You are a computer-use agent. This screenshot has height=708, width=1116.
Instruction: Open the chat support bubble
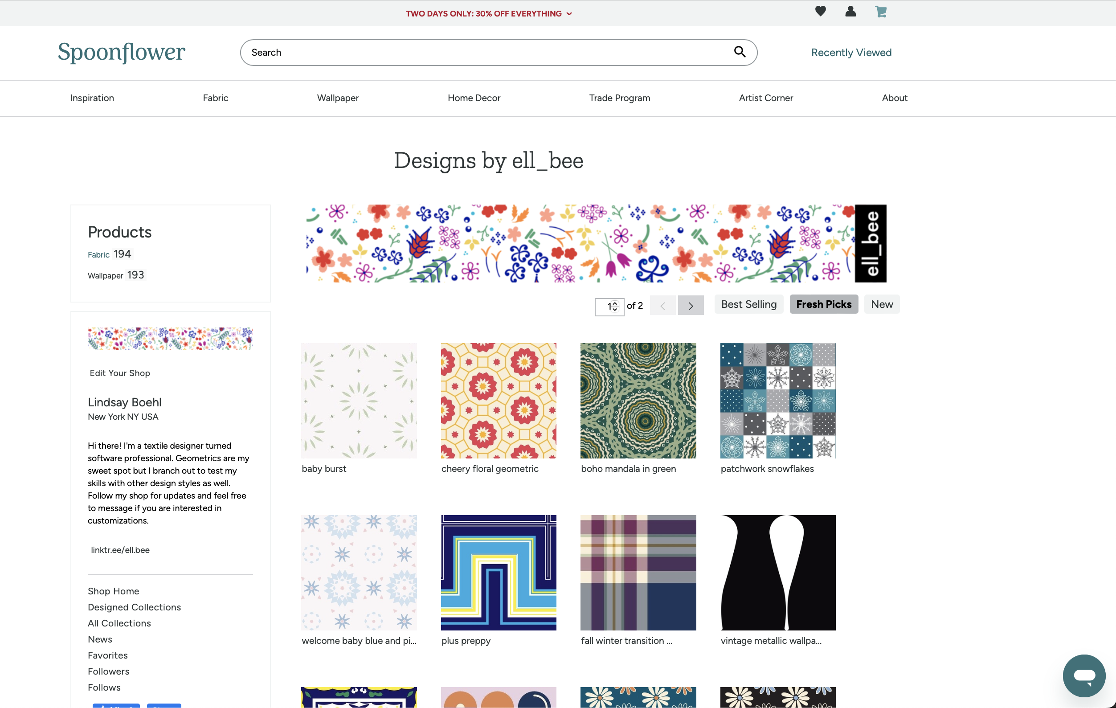coord(1084,675)
